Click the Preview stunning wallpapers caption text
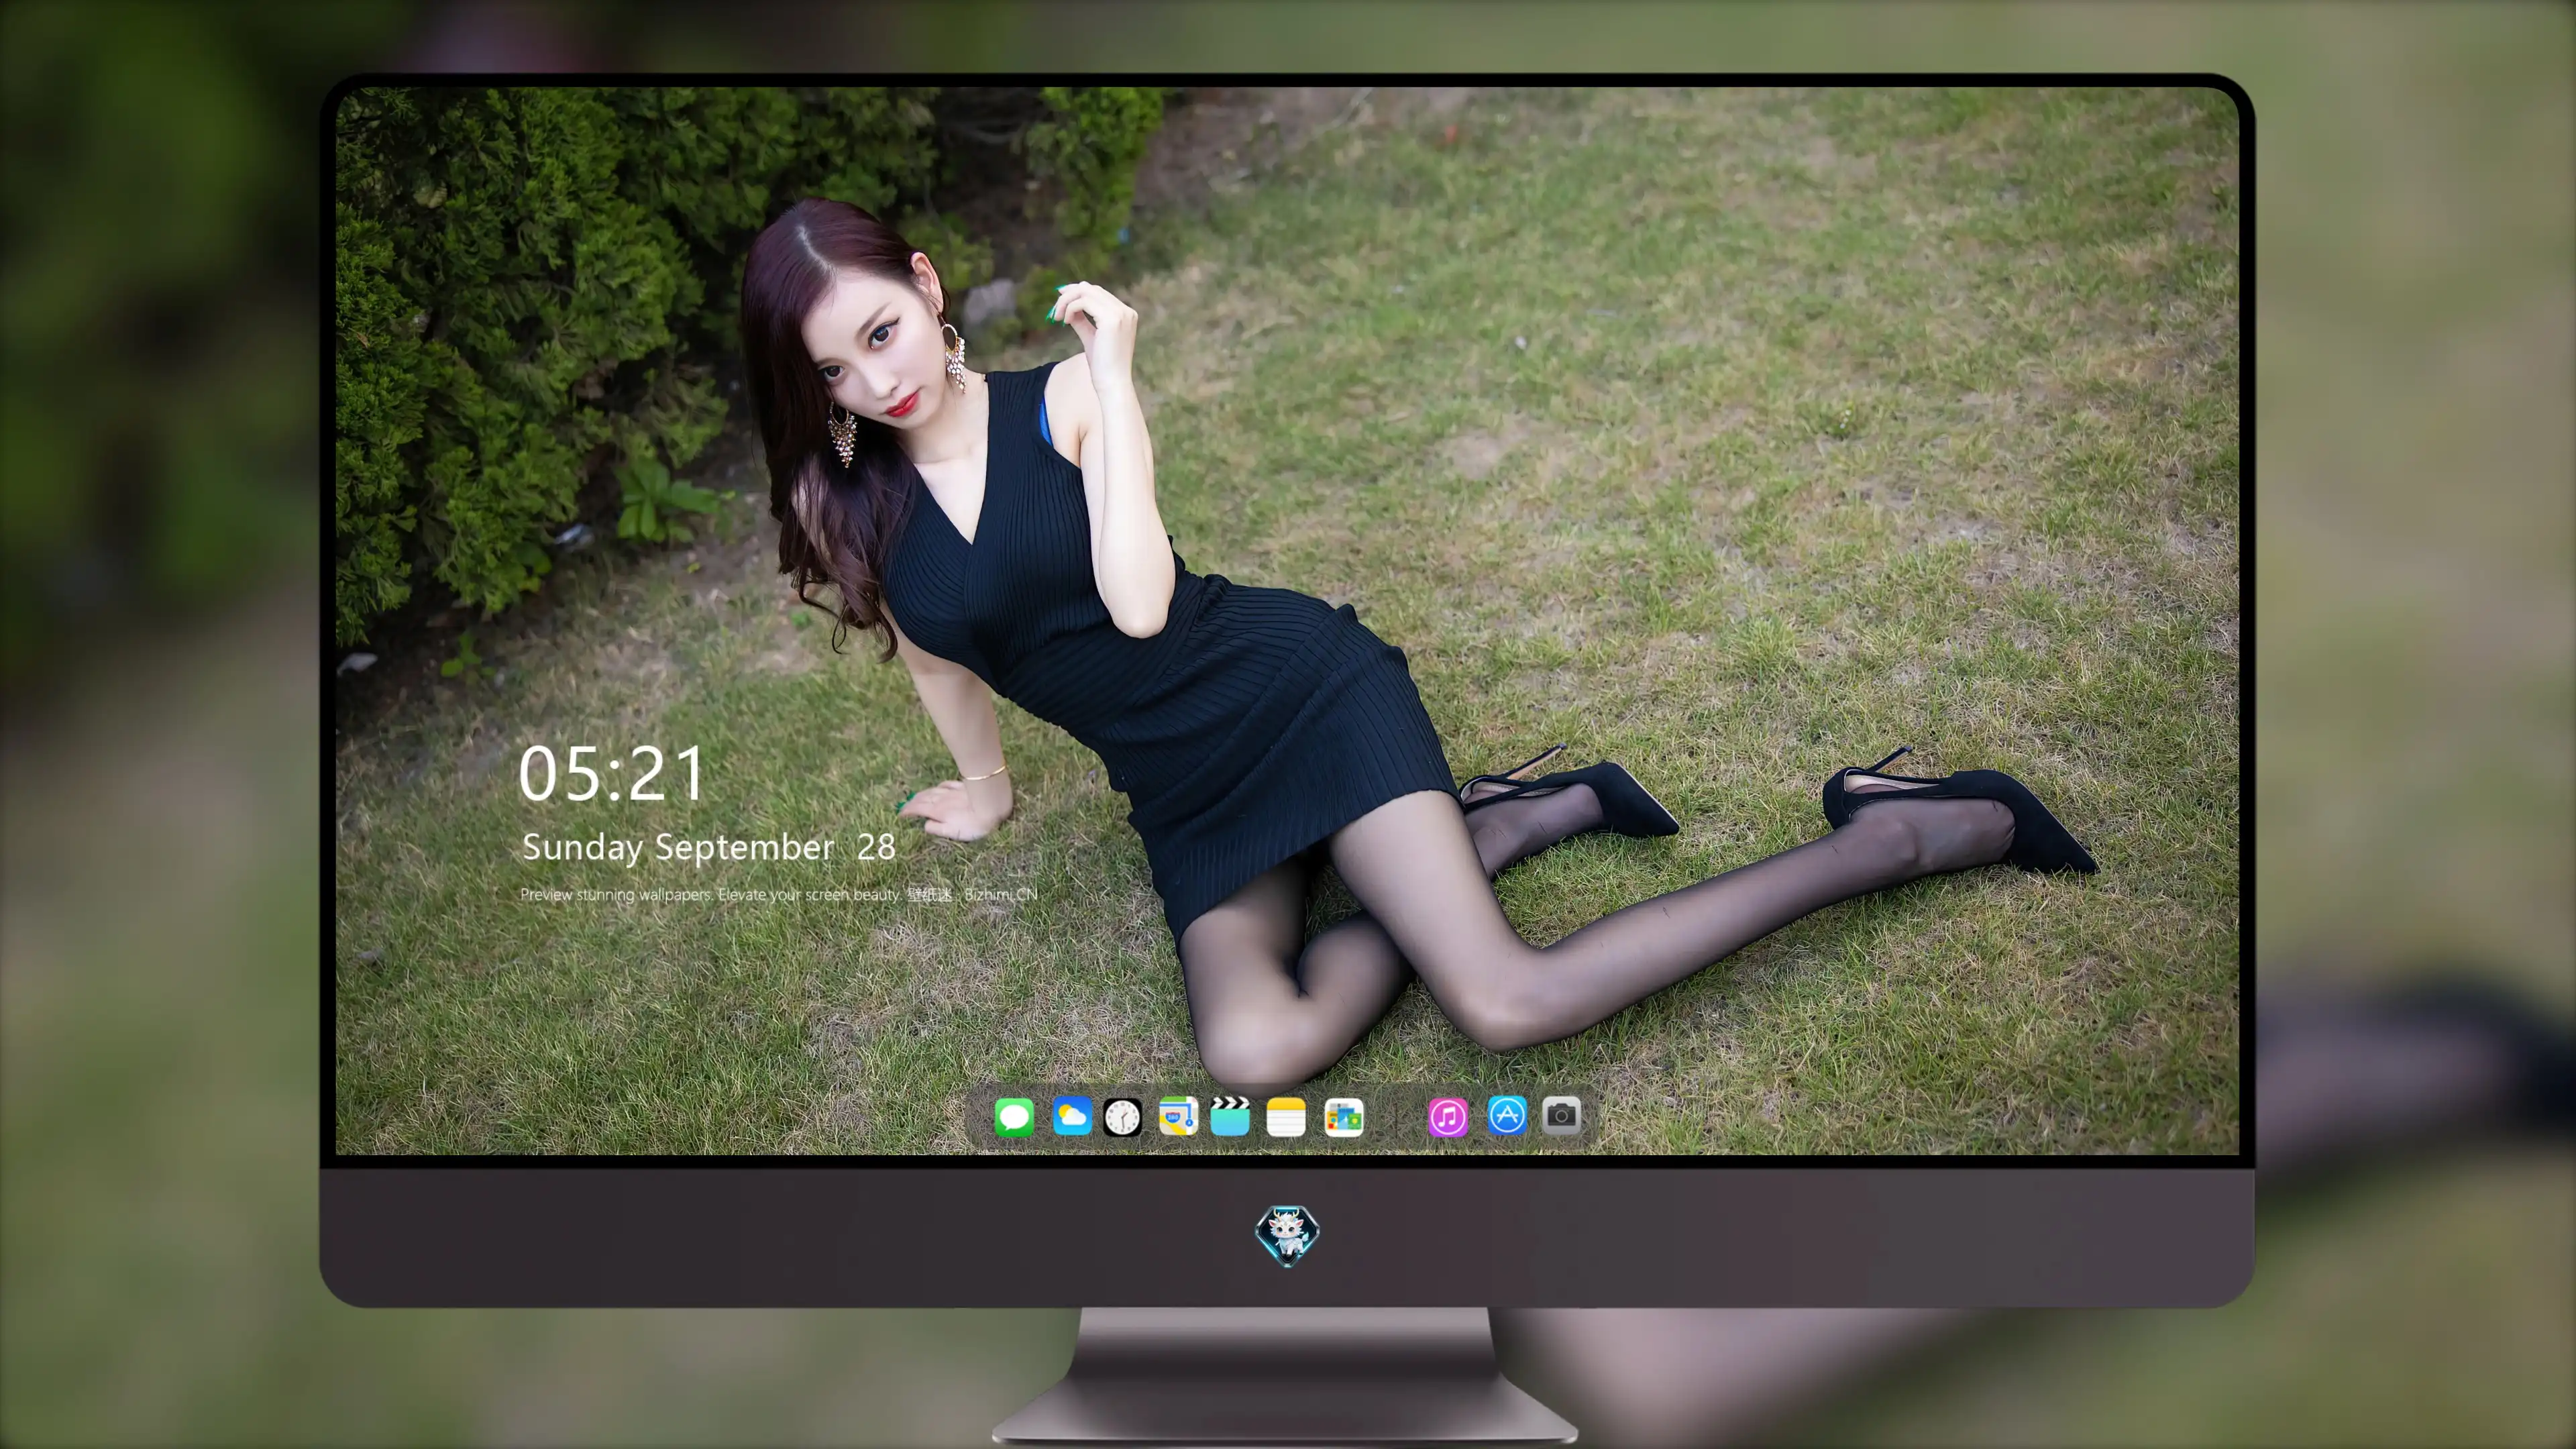The height and width of the screenshot is (1449, 2576). 779,894
